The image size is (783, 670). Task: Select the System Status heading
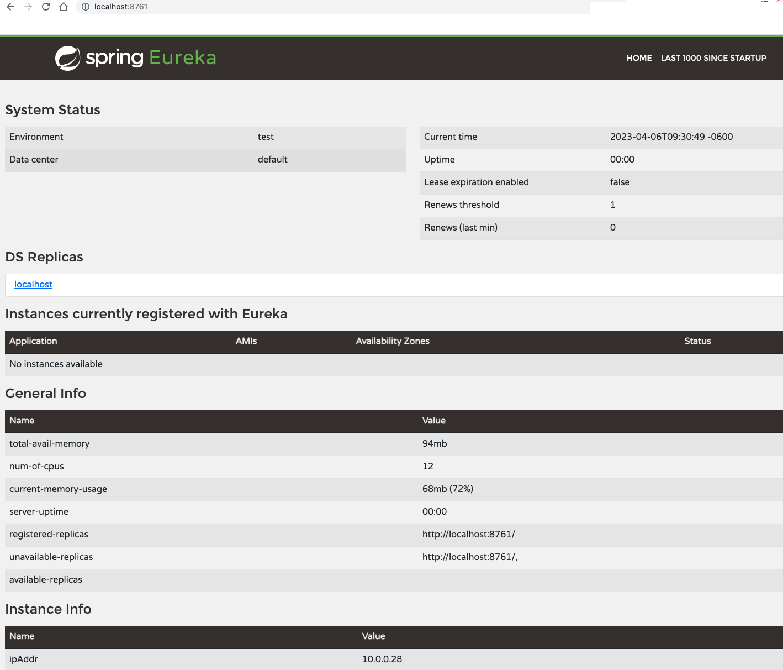52,110
